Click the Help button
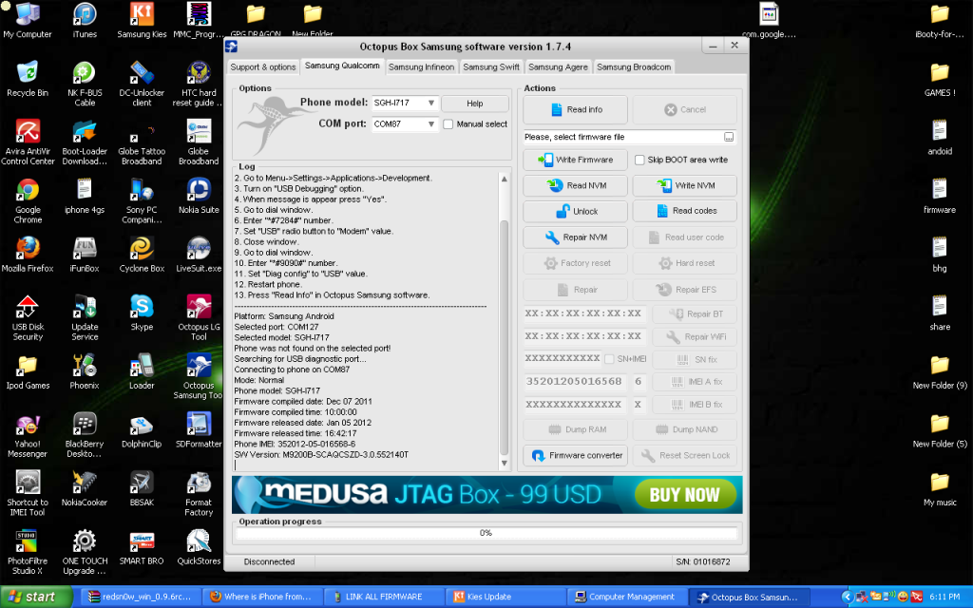This screenshot has height=608, width=973. point(475,104)
